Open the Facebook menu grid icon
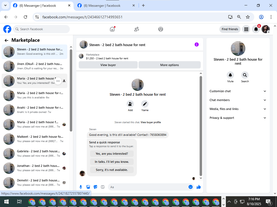 click(246, 29)
